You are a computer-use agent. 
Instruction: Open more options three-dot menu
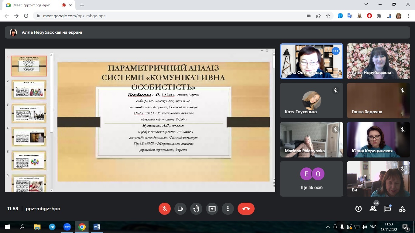(228, 209)
